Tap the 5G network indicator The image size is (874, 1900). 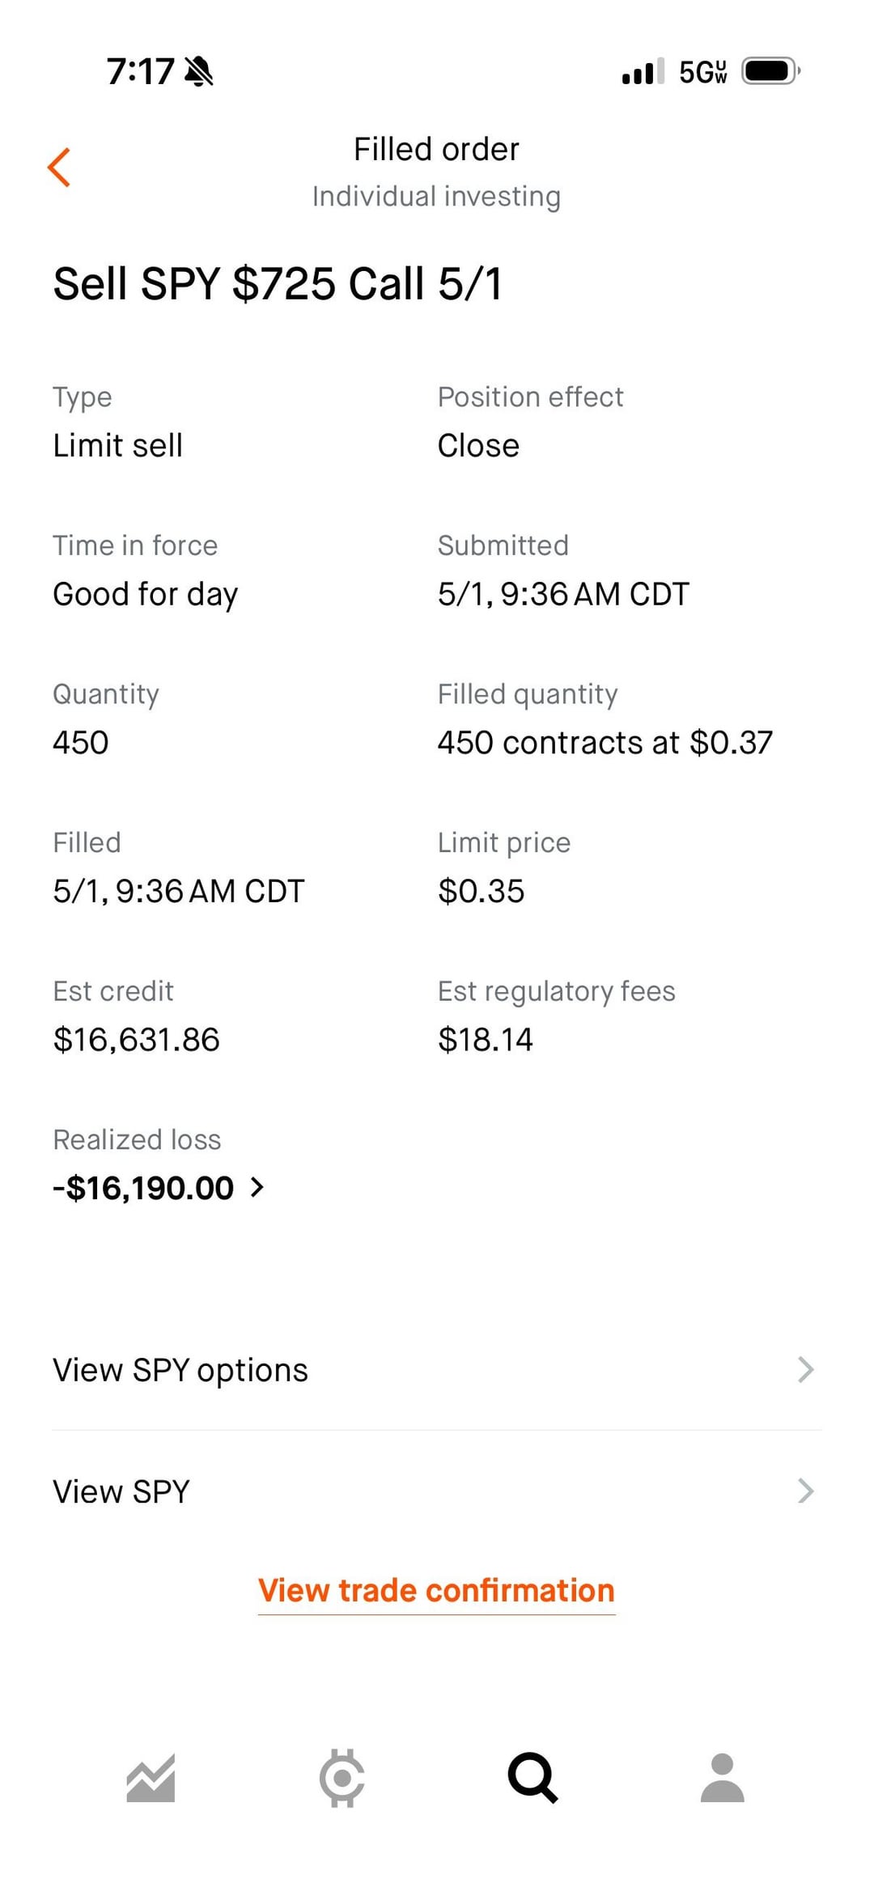point(702,71)
